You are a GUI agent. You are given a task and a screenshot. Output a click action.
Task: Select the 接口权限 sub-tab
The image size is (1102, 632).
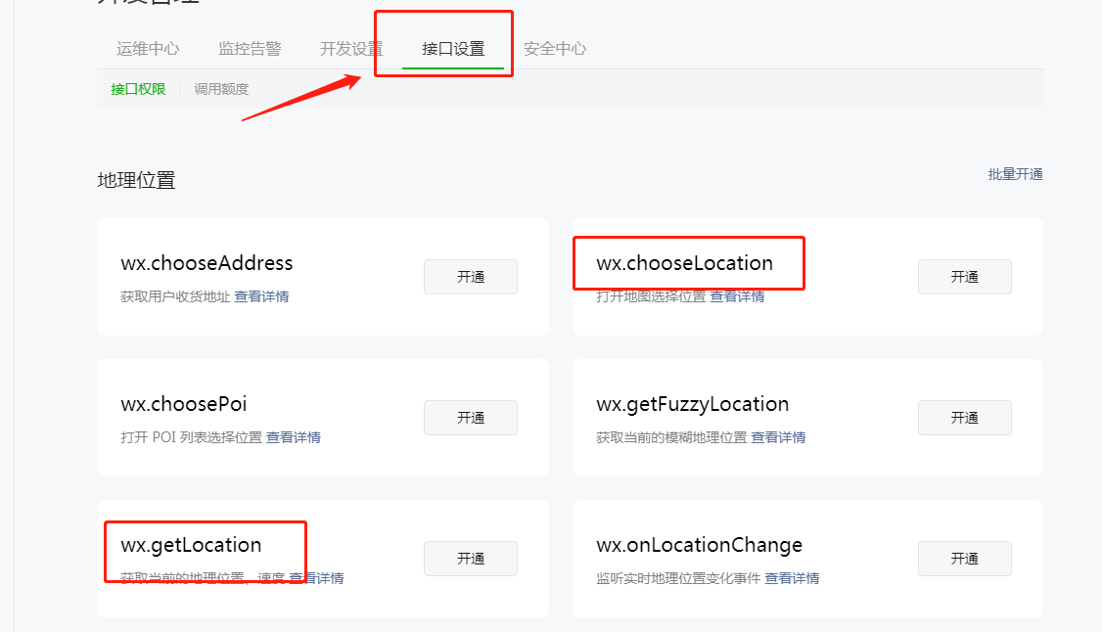click(x=138, y=89)
